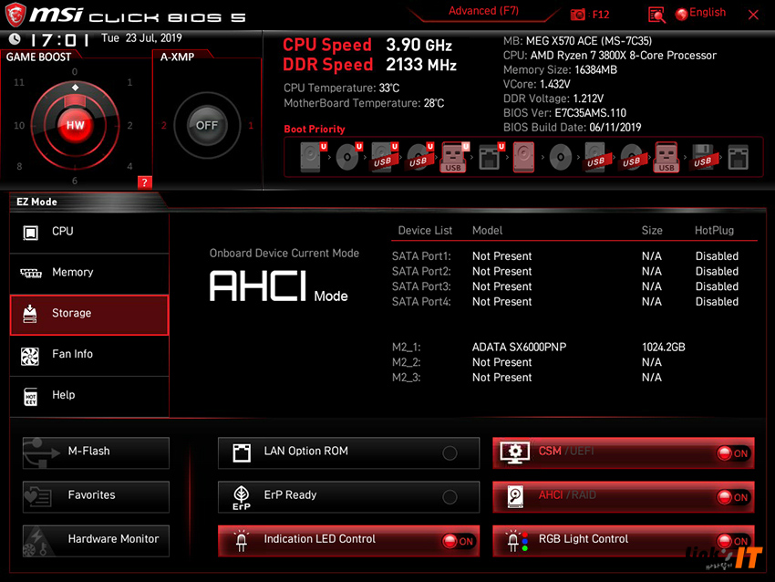Select the UEFI CD/DVD boot device
The height and width of the screenshot is (582, 775).
click(x=348, y=157)
